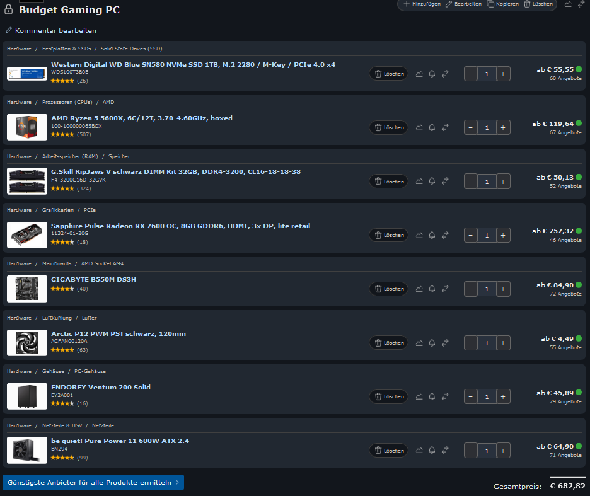Open AMD Ryzen 5 5600X product title
Viewport: 590px width, 496px height.
[142, 118]
